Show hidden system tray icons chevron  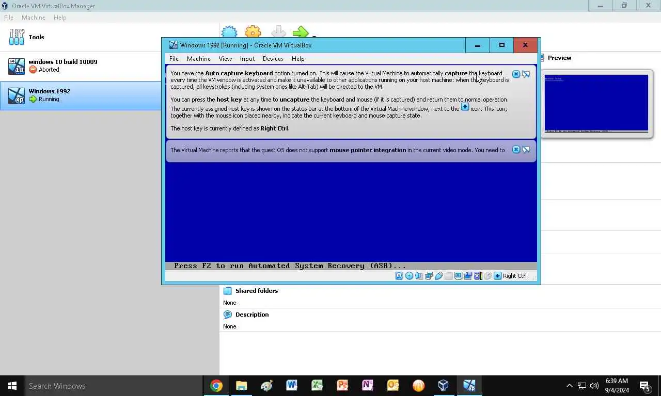570,386
